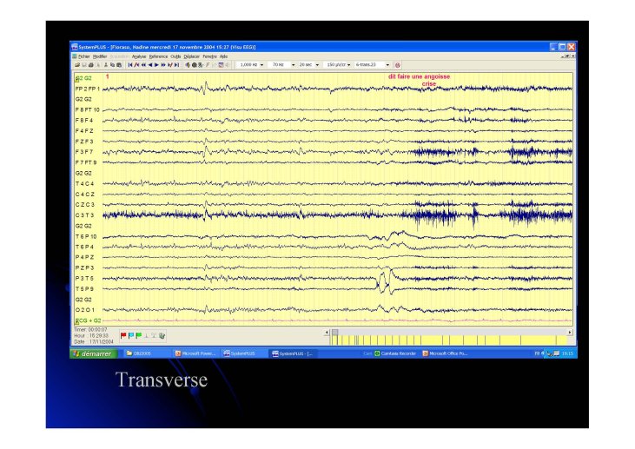Switch to Microsoft Office Po... taskbar button
Image resolution: width=635 pixels, height=449 pixels.
pyautogui.click(x=446, y=353)
